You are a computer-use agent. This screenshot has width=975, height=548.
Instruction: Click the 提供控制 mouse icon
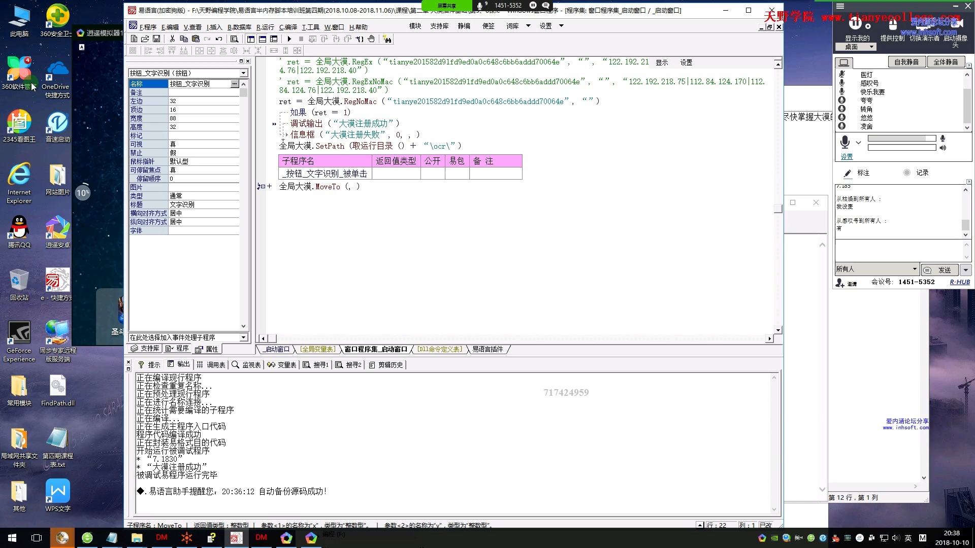(892, 24)
